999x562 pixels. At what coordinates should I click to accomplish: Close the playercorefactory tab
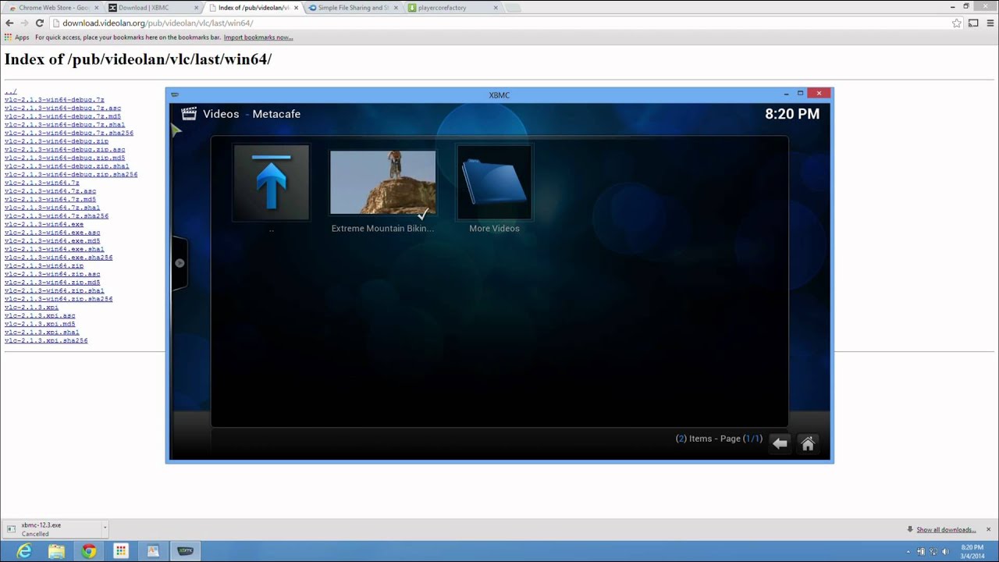click(496, 8)
